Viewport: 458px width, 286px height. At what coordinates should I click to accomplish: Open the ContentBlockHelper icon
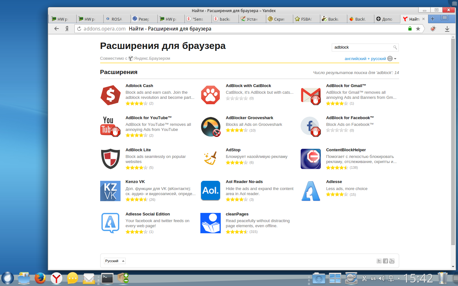click(x=311, y=159)
